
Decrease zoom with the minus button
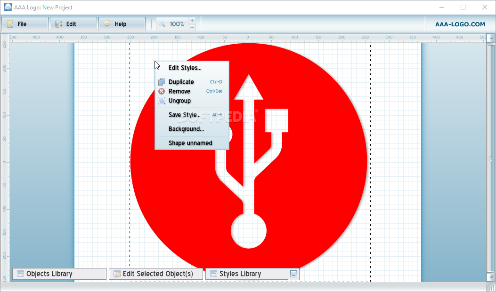[x=192, y=27]
